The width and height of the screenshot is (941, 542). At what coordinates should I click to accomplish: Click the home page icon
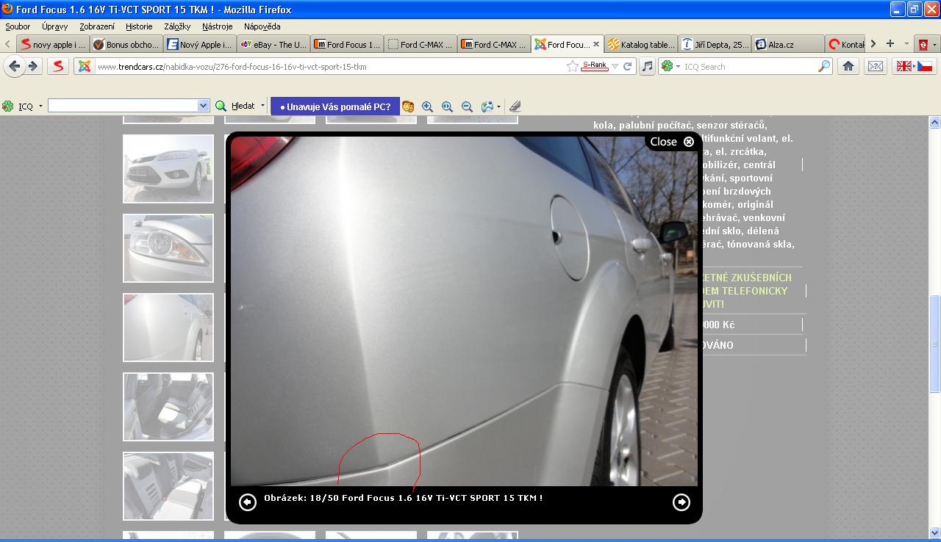(848, 66)
